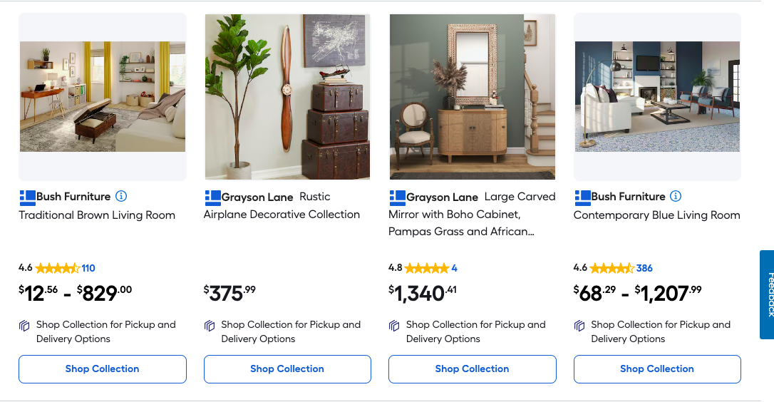Viewport: 774px width, 402px height.
Task: Shop Collection for Contemporary Blue Living Room
Action: 657,369
